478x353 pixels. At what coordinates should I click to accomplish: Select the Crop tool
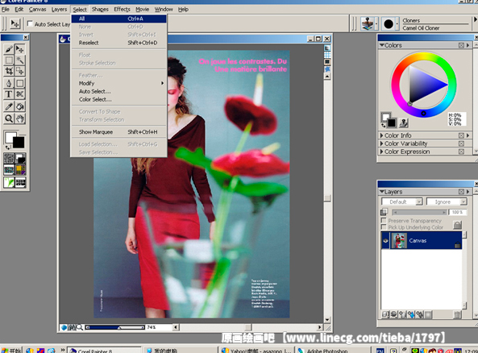coord(9,71)
